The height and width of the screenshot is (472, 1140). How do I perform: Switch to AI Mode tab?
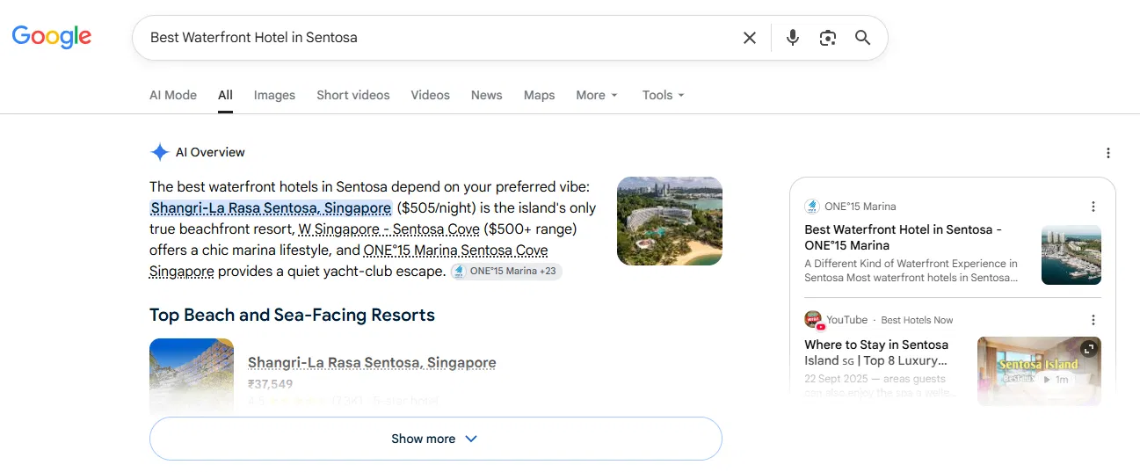pos(173,95)
